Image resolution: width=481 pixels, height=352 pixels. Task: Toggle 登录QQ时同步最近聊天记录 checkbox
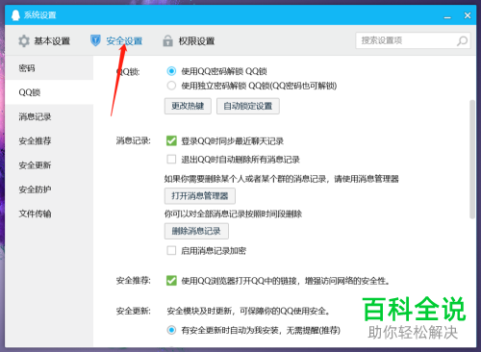[171, 140]
